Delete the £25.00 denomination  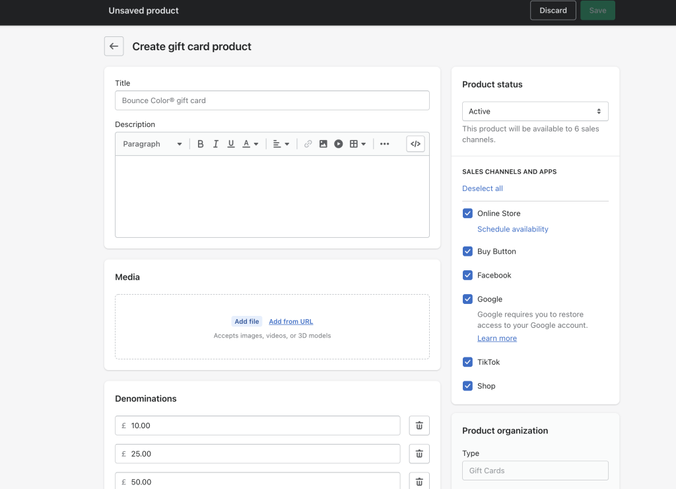(419, 453)
